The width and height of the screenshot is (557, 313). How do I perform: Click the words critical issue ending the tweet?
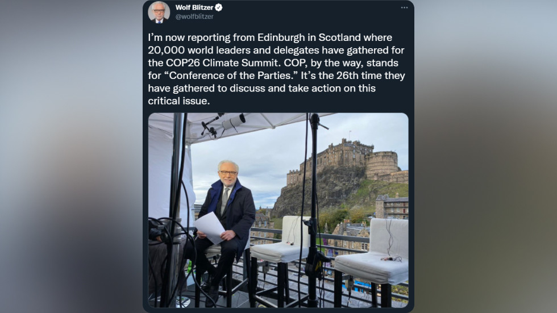pos(178,101)
